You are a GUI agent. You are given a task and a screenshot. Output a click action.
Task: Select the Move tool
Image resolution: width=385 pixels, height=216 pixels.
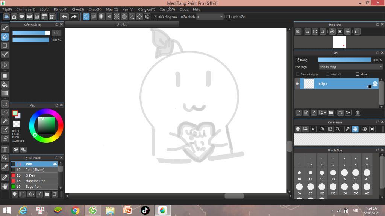(5, 65)
